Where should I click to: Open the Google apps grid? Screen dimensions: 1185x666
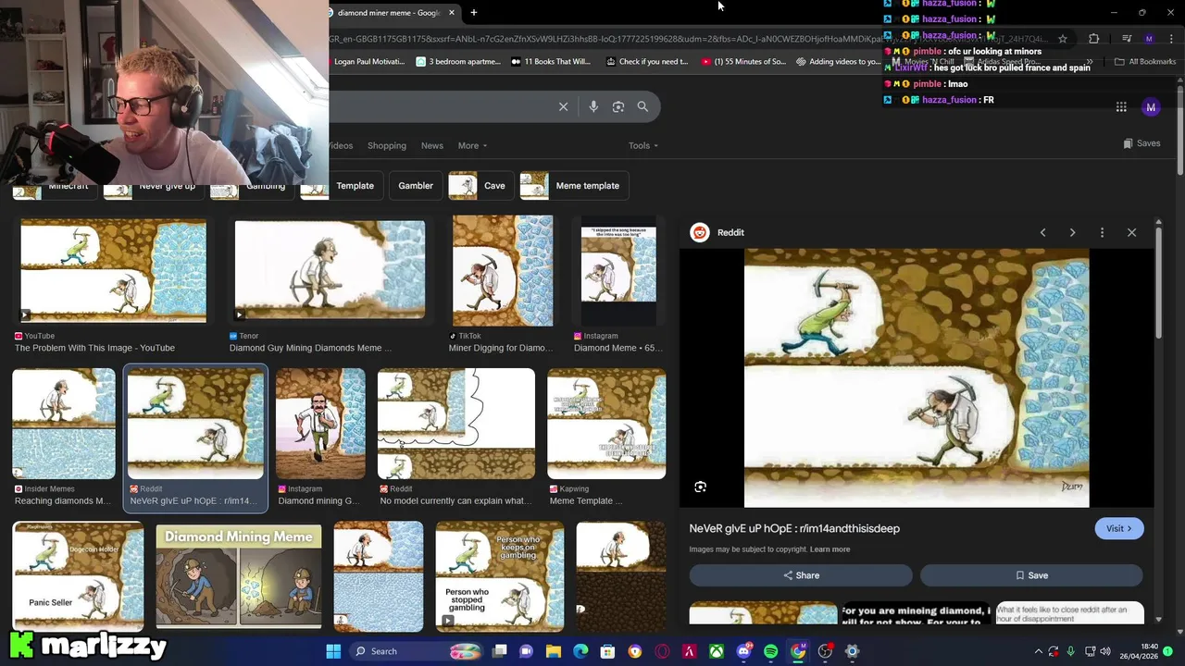(1121, 107)
